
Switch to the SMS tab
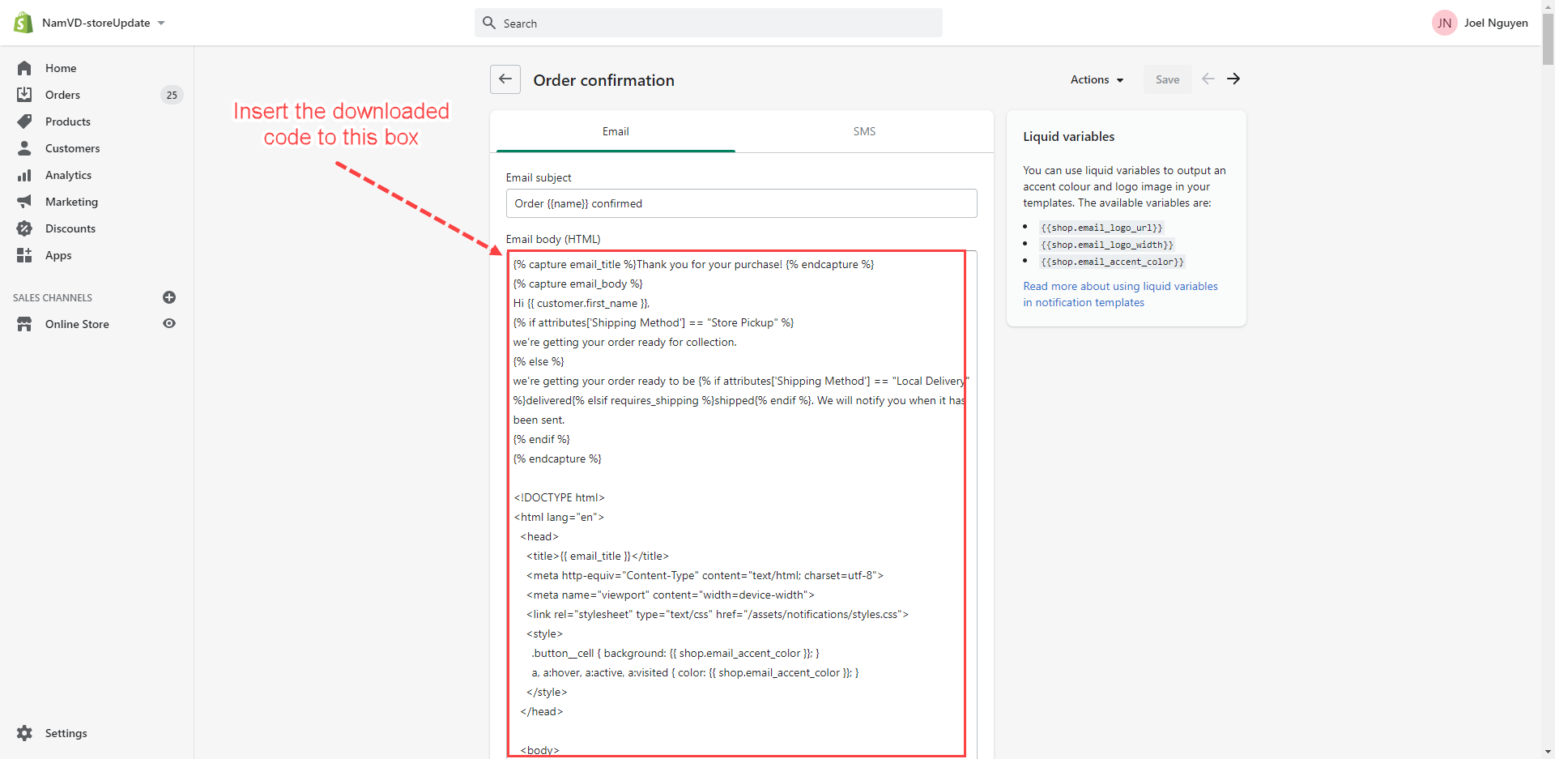[863, 130]
